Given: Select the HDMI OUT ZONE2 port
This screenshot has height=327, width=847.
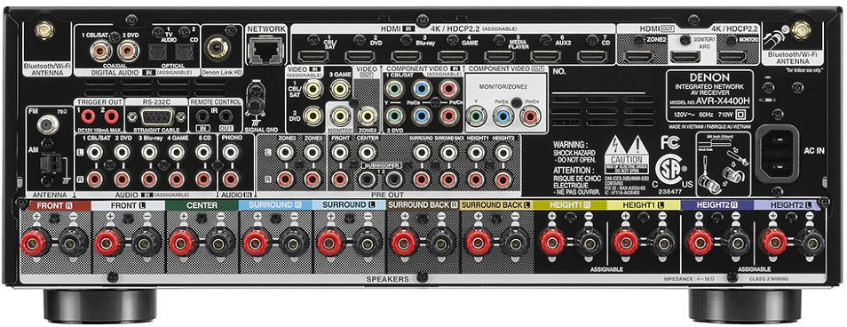Looking at the screenshot, I should pos(638,56).
